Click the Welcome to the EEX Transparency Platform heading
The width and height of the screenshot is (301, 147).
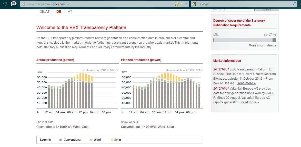tap(81, 28)
